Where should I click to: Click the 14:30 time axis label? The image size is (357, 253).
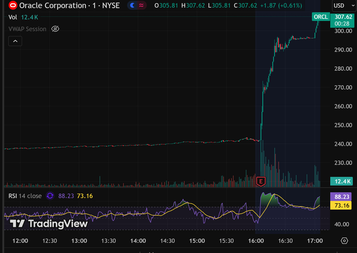167,241
